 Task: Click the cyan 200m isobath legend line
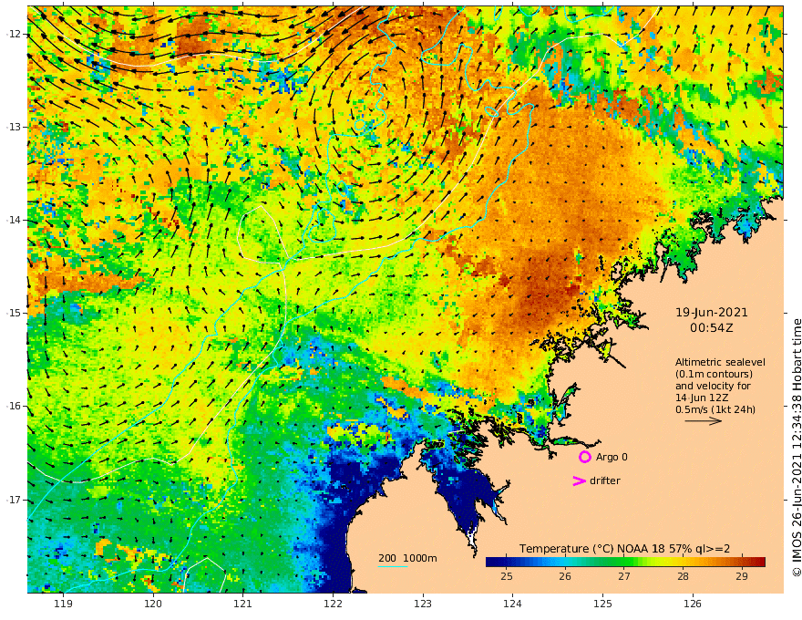pos(393,566)
